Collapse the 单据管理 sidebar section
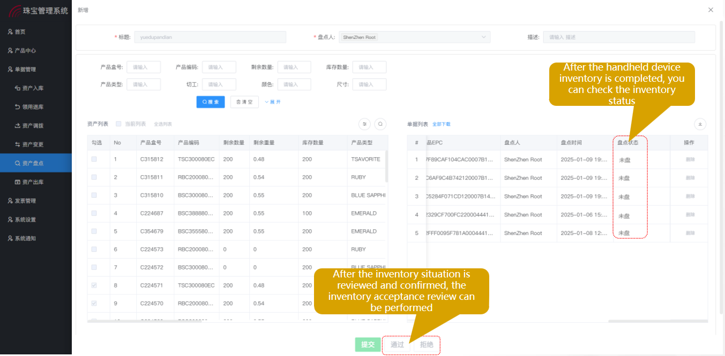Image resolution: width=725 pixels, height=356 pixels. tap(25, 69)
